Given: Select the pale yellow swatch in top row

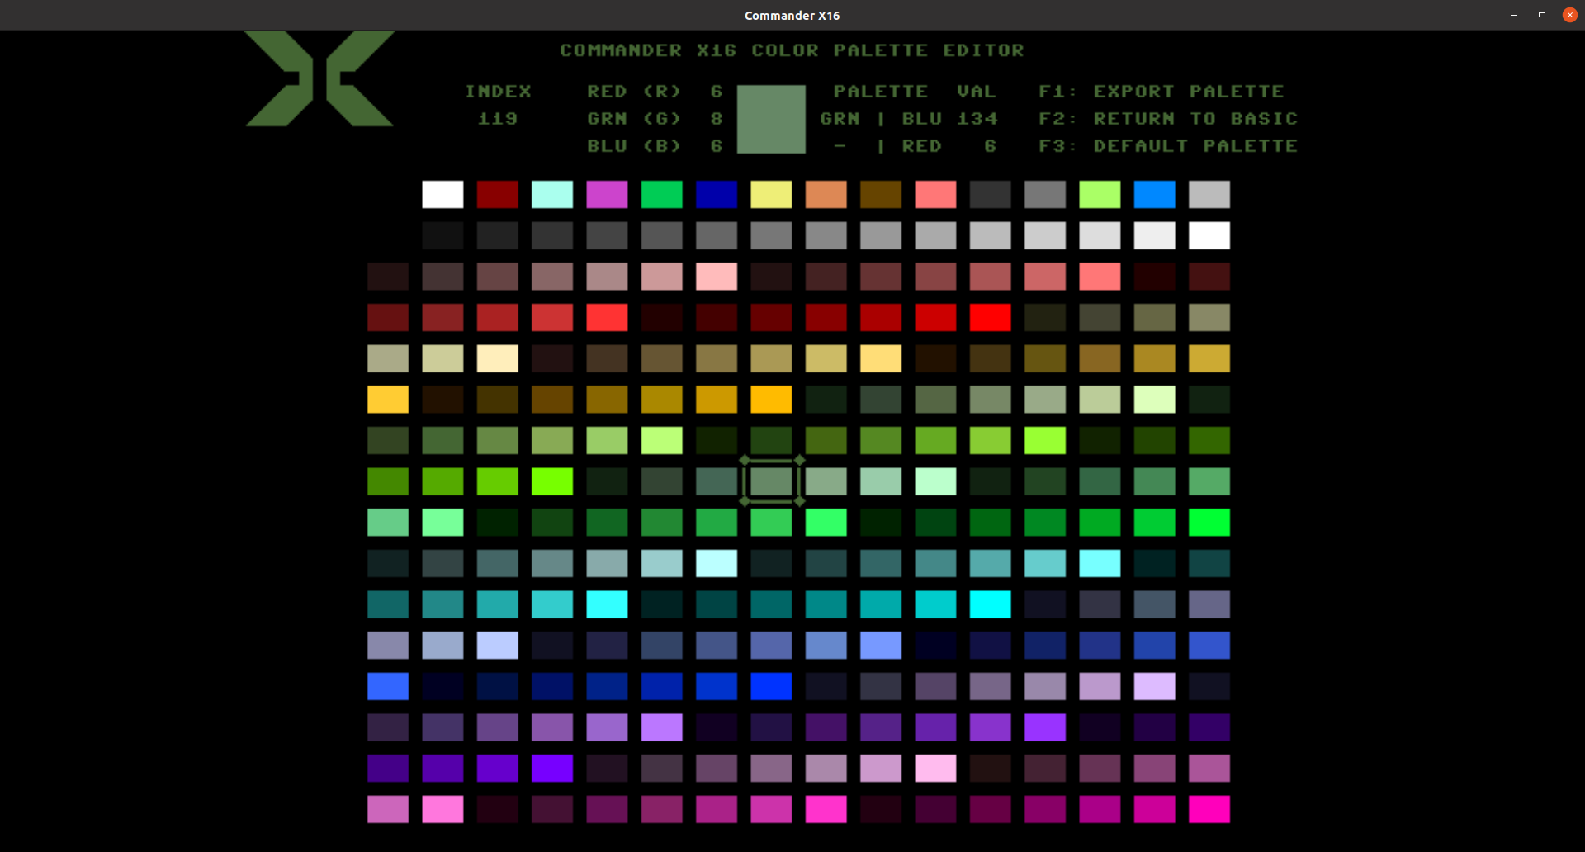Looking at the screenshot, I should coord(771,195).
